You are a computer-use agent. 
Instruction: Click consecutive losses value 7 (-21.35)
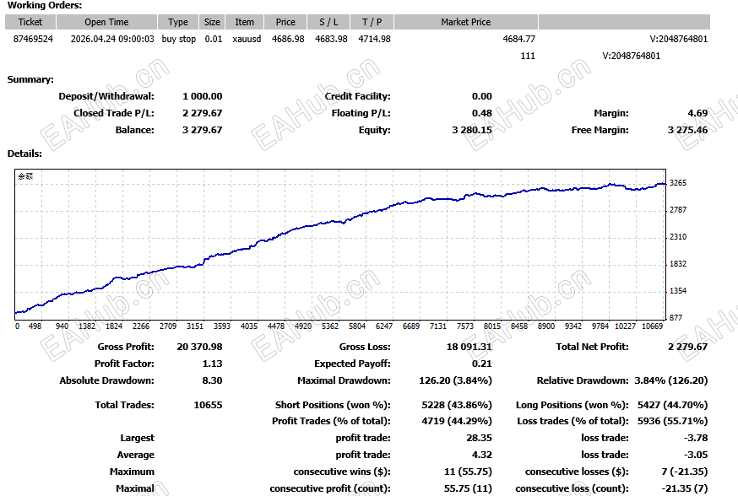coord(684,472)
